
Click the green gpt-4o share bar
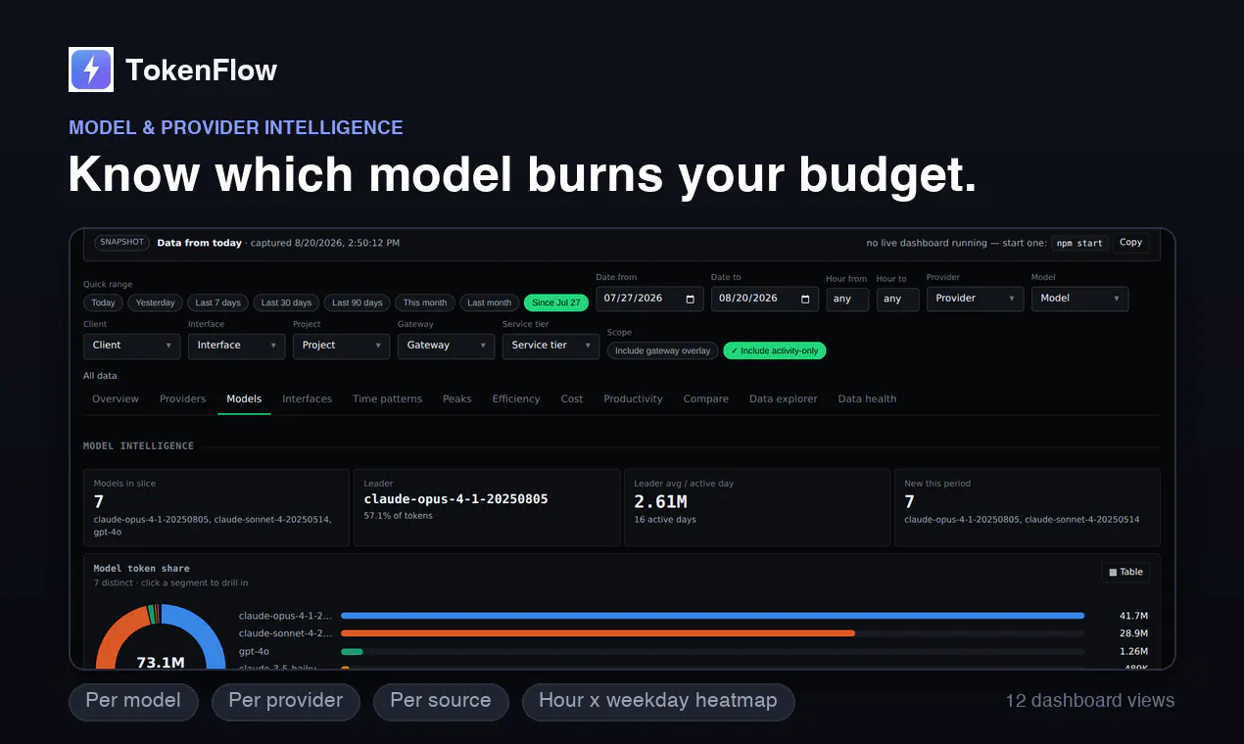point(352,651)
